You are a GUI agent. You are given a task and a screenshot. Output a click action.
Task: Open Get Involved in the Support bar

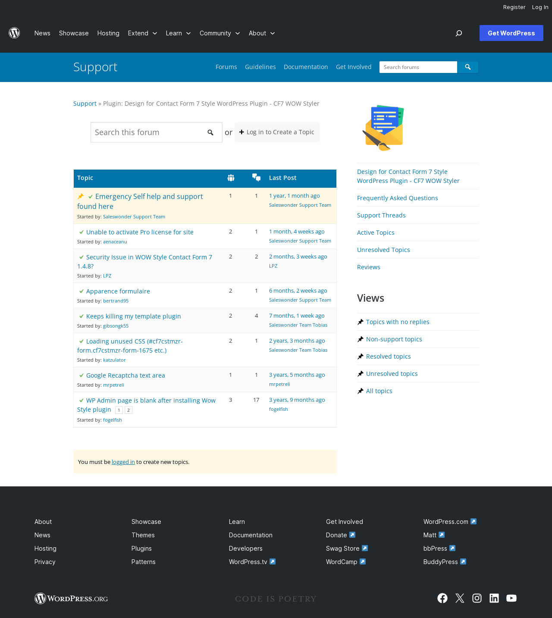(x=354, y=67)
